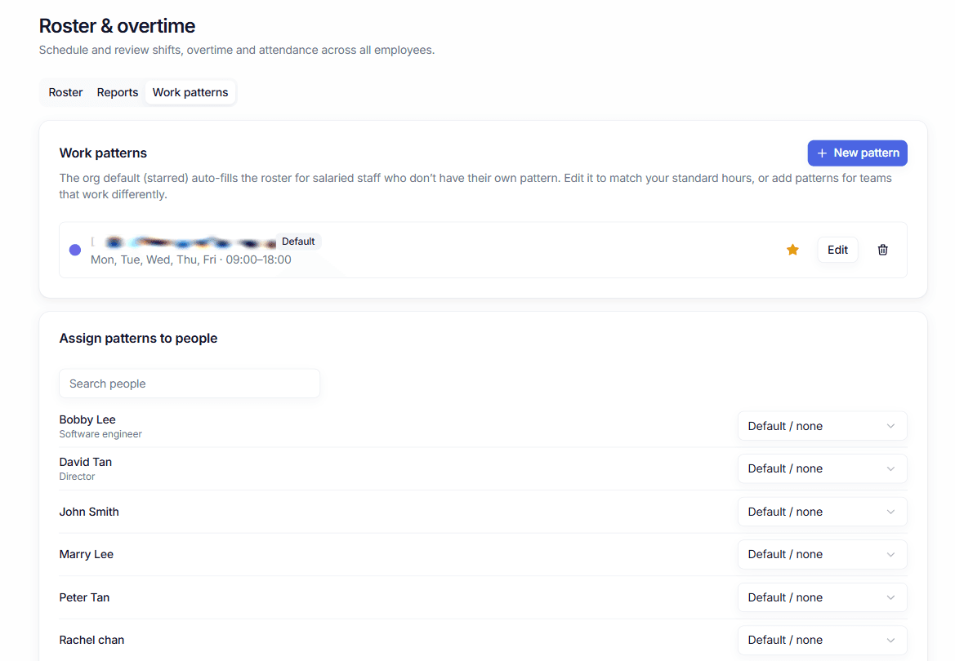Expand John Smith's pattern dropdown

tap(822, 512)
